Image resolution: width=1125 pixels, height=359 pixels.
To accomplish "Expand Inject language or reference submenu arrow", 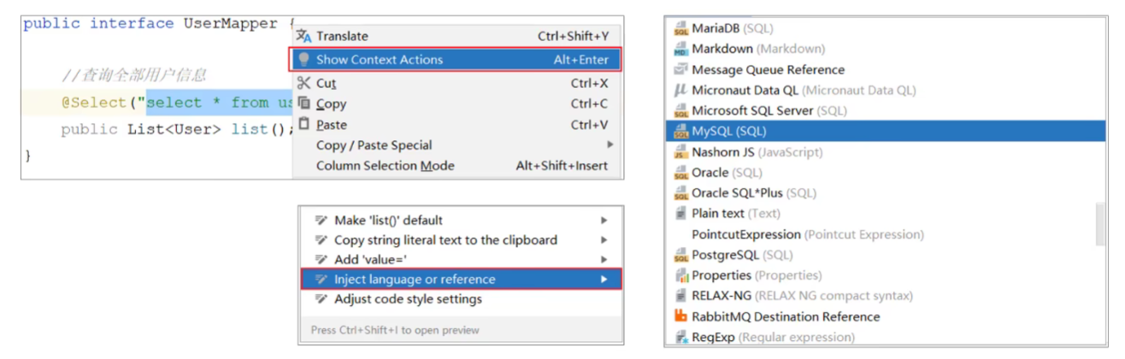I will pyautogui.click(x=604, y=280).
